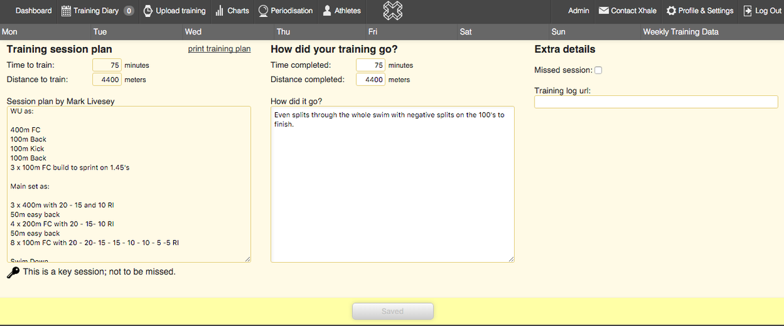Click 'Session plan by Mark Livesey' text
The width and height of the screenshot is (784, 326).
coord(61,101)
